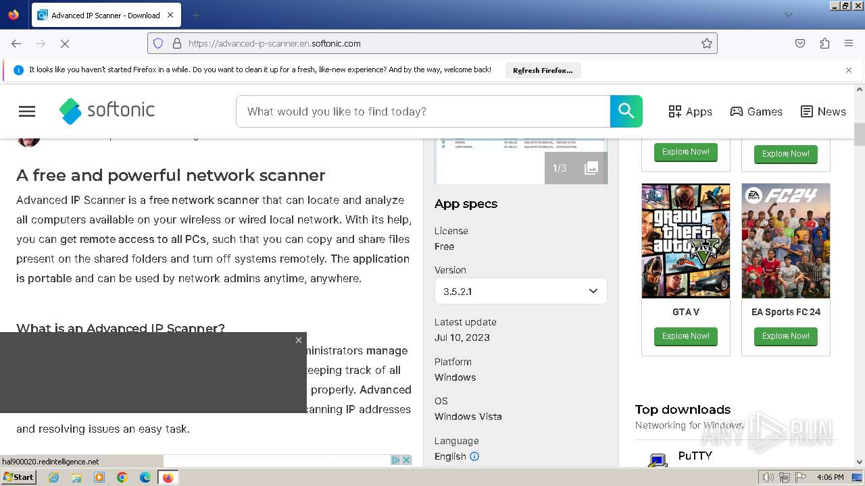The image size is (865, 486).
Task: Open volume control in system tray
Action: tap(768, 477)
